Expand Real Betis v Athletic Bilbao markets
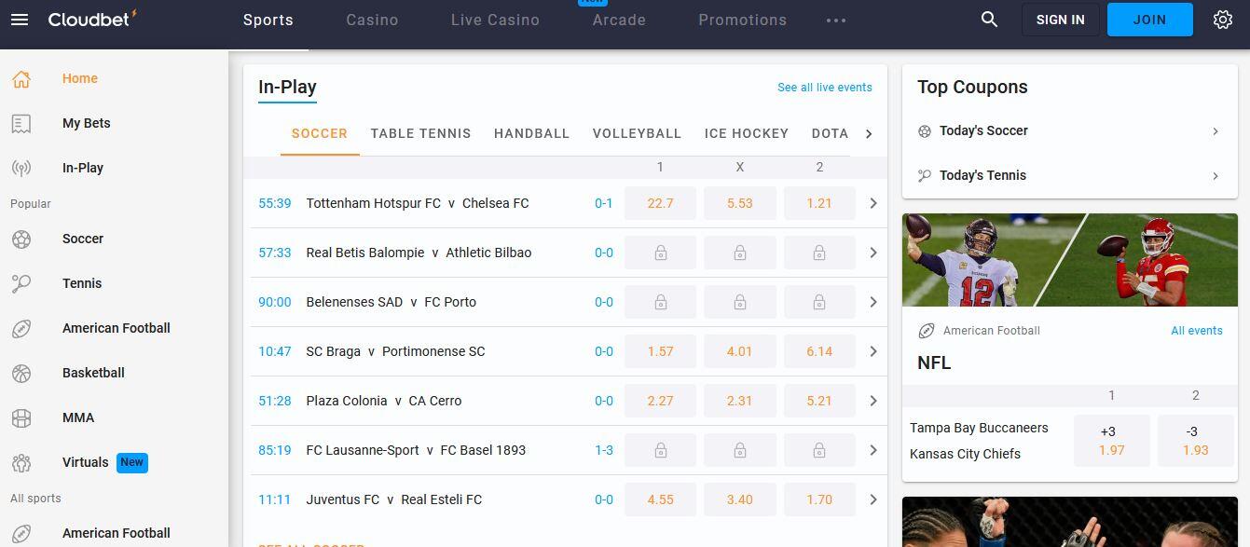 click(873, 253)
